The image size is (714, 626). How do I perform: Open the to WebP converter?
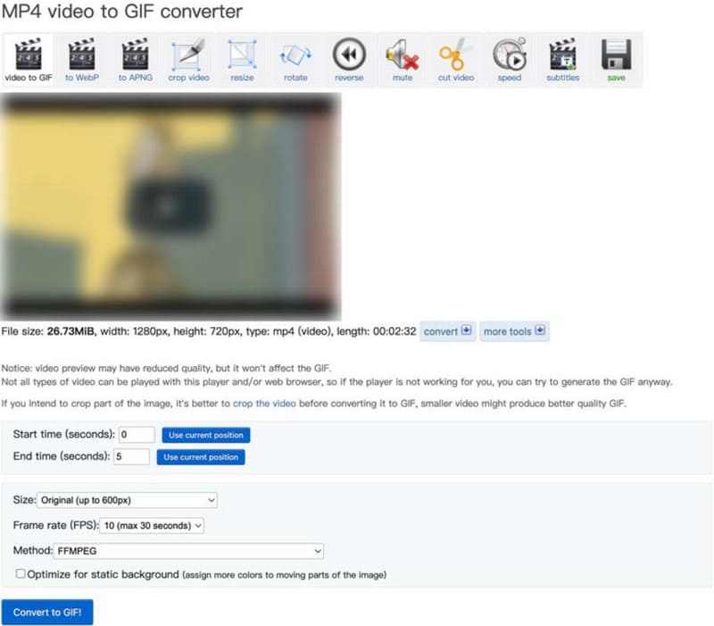click(81, 59)
